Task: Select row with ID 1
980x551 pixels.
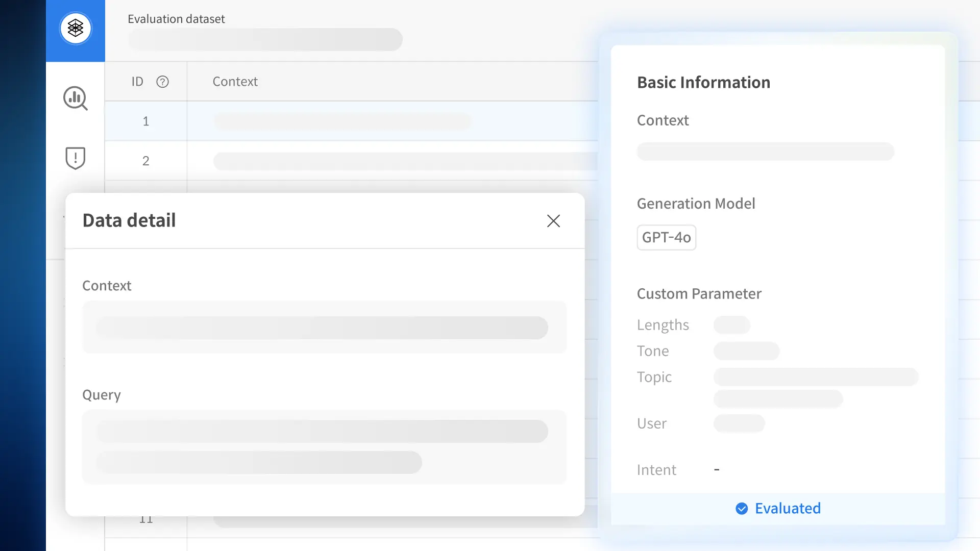Action: point(351,121)
